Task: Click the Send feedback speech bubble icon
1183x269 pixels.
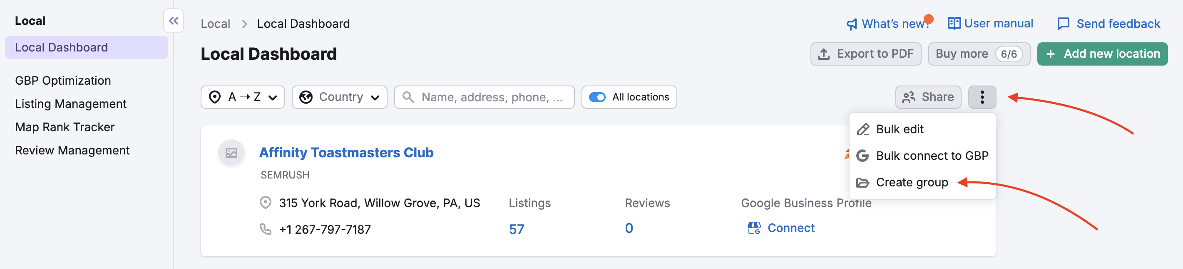Action: point(1064,23)
